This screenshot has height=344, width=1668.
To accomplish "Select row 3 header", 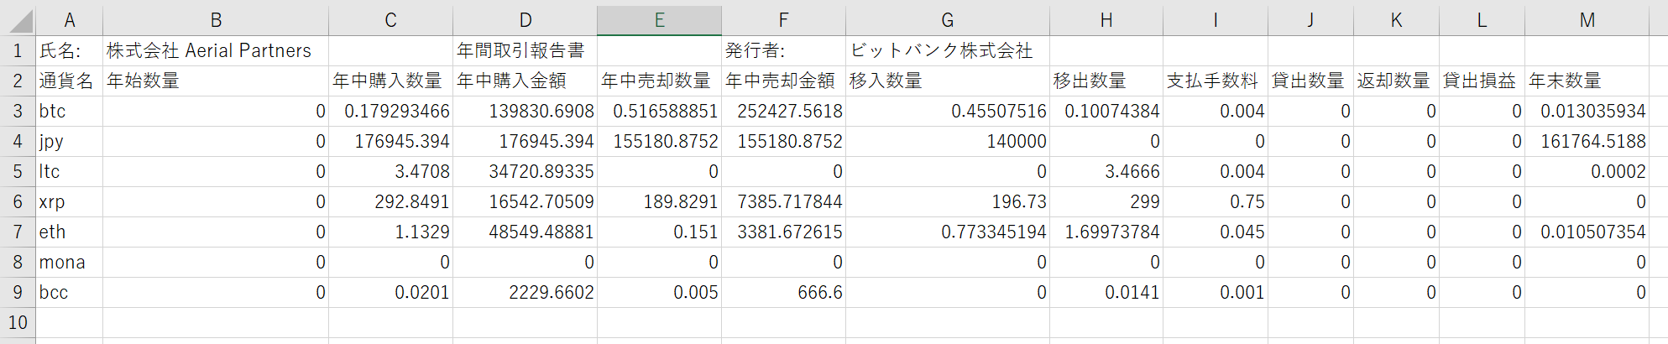I will (18, 112).
